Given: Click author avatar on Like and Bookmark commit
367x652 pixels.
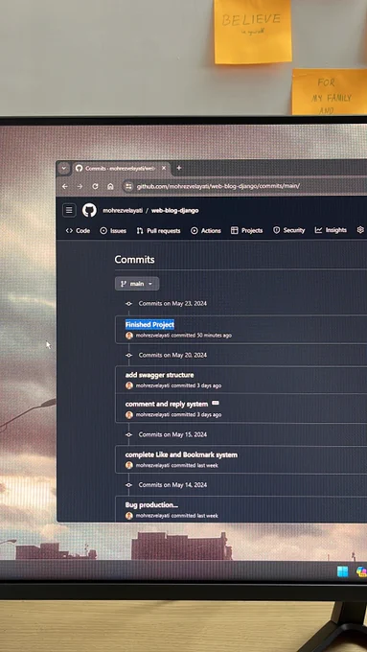Looking at the screenshot, I should (x=129, y=465).
